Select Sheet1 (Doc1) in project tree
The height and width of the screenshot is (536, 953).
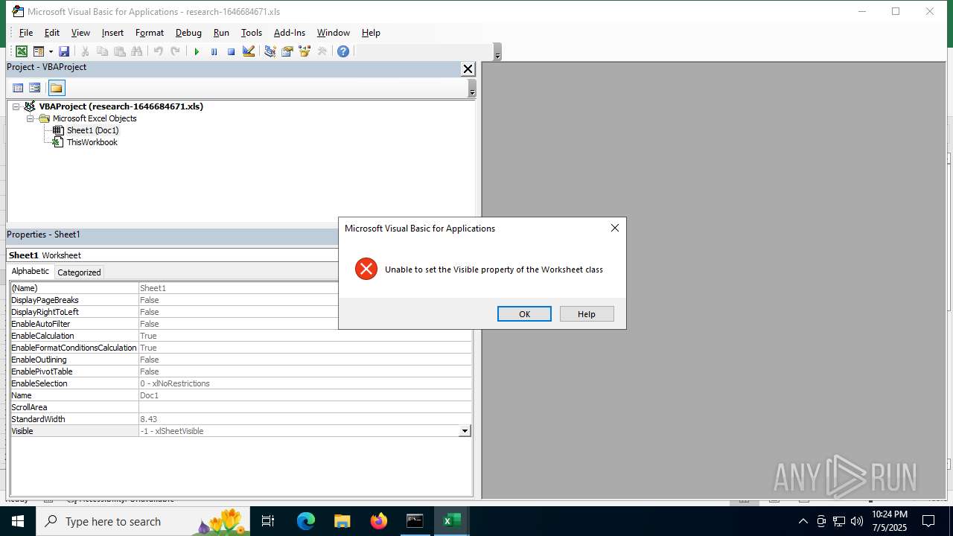tap(92, 130)
